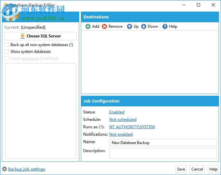The height and width of the screenshot is (175, 221).
Task: Open the Enabled status link
Action: [x=117, y=112]
